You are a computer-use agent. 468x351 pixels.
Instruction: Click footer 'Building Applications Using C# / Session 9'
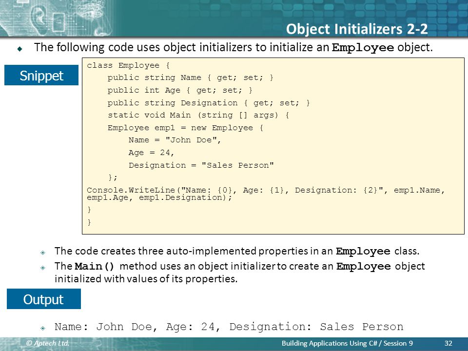[x=347, y=343]
